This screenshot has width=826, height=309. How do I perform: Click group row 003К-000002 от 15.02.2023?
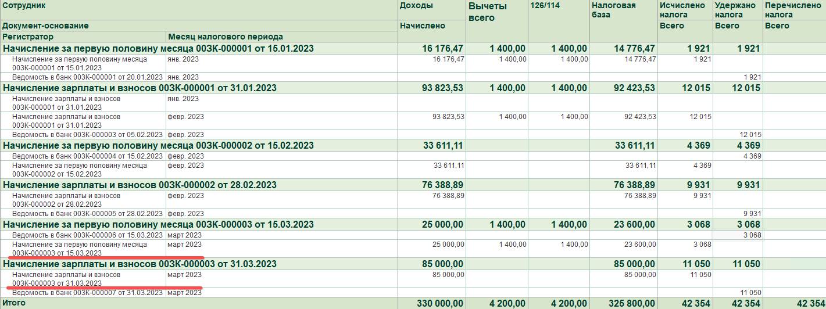pyautogui.click(x=158, y=145)
